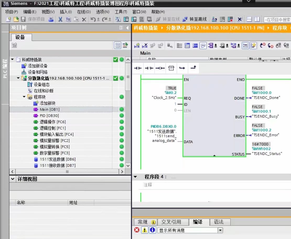This screenshot has height=239, width=291.
Task: Click the delete X icon in toolbar
Action: click(x=84, y=19)
